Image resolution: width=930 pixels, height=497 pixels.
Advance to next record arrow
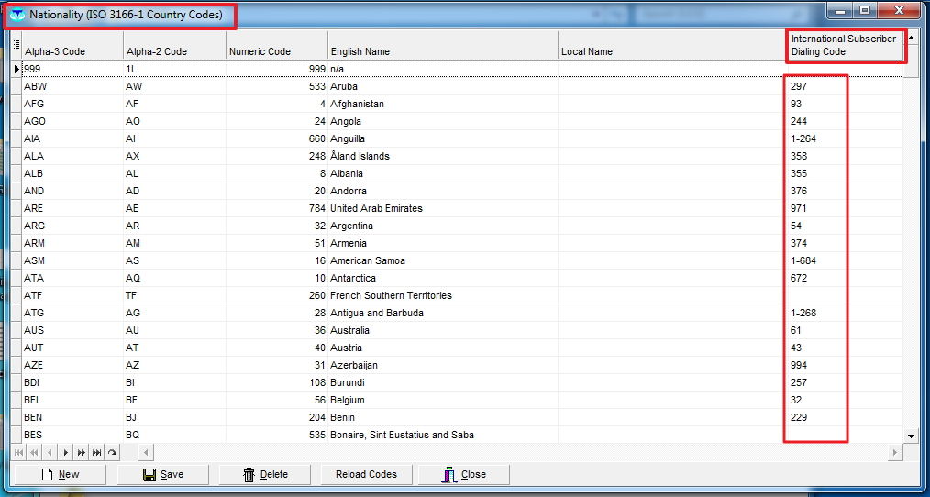(66, 453)
